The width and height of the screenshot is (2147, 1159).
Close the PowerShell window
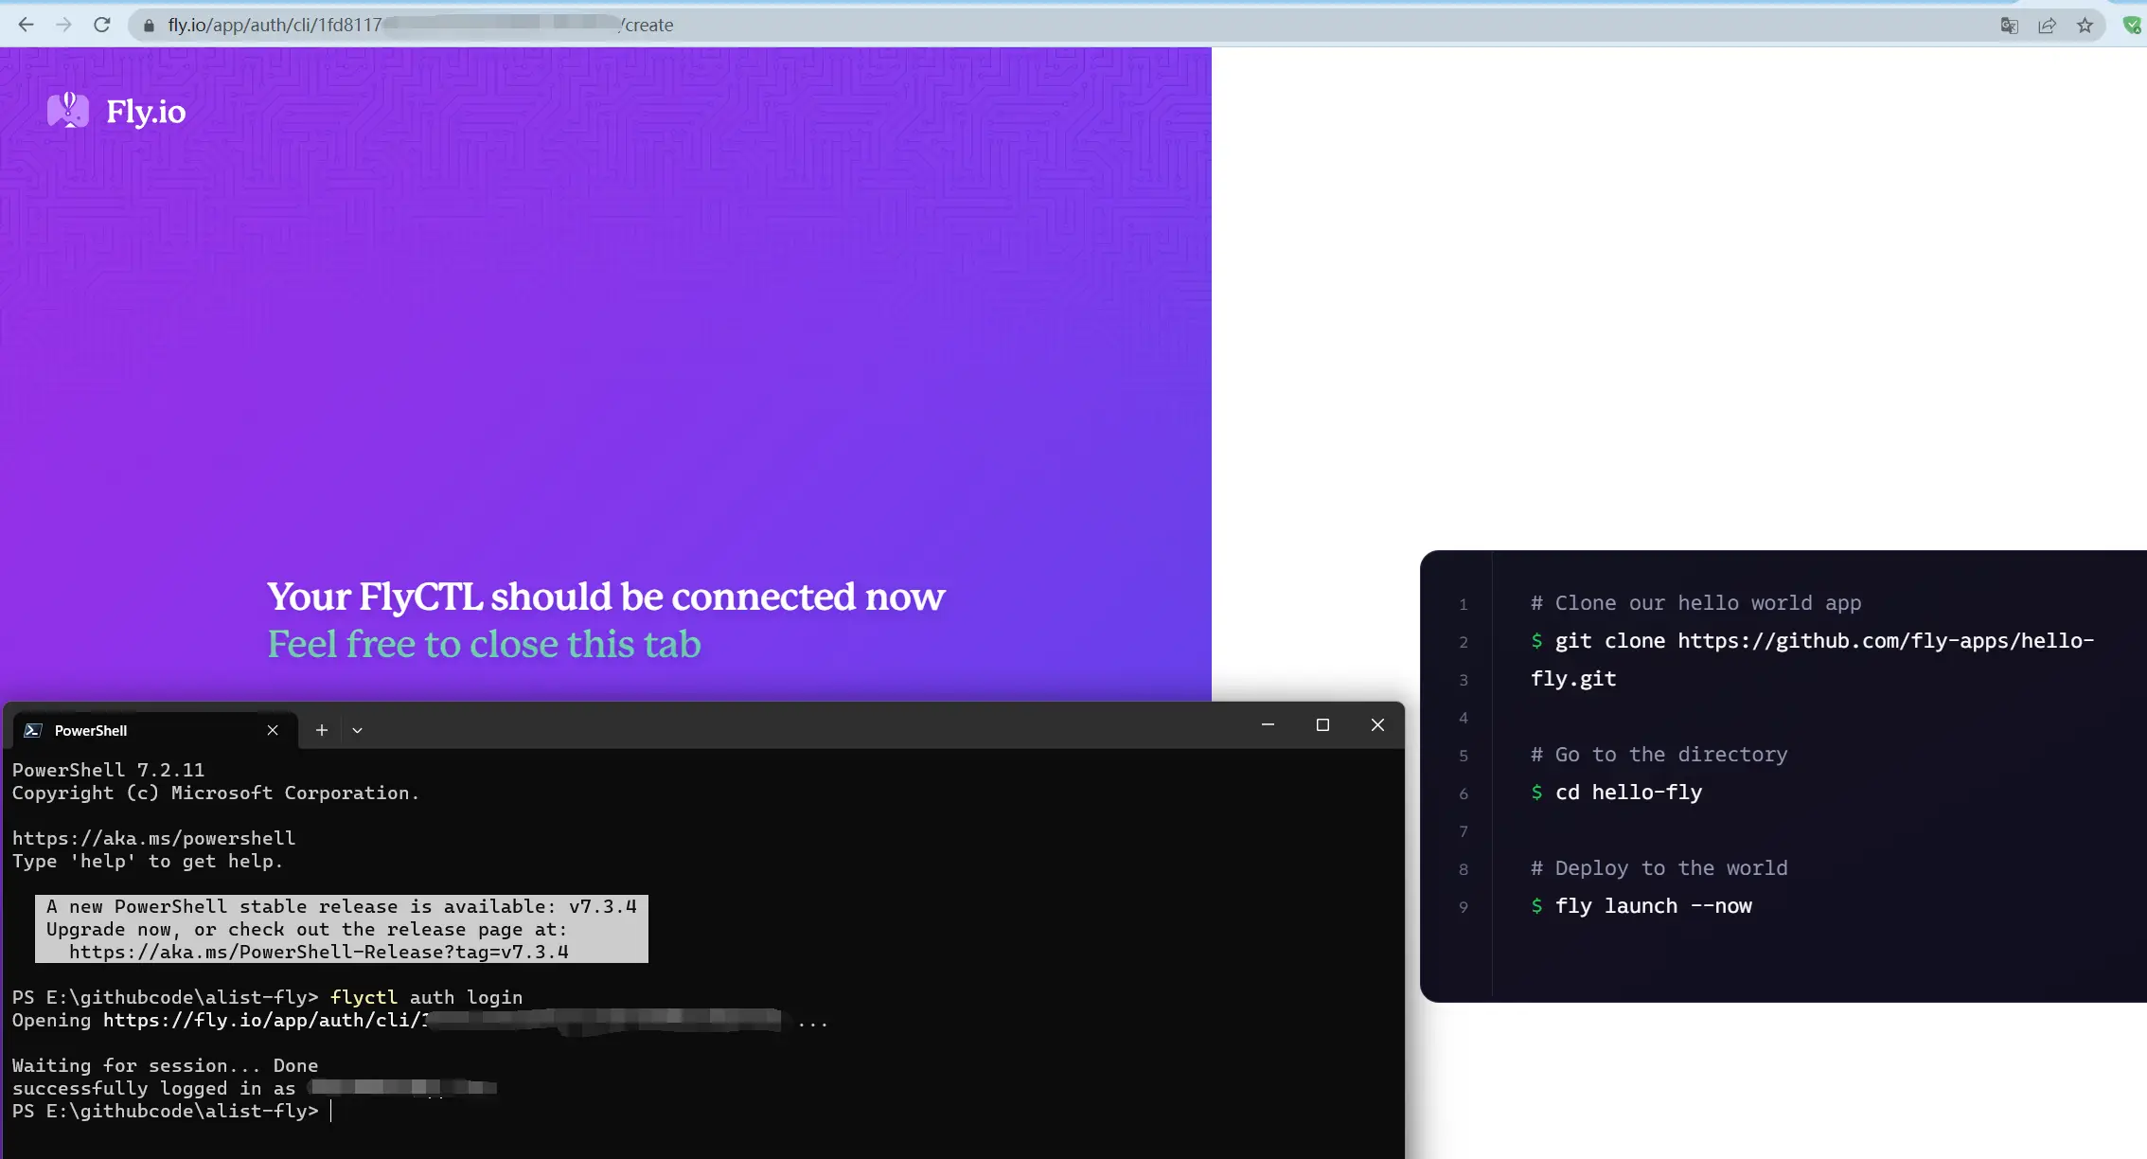pyautogui.click(x=1377, y=724)
